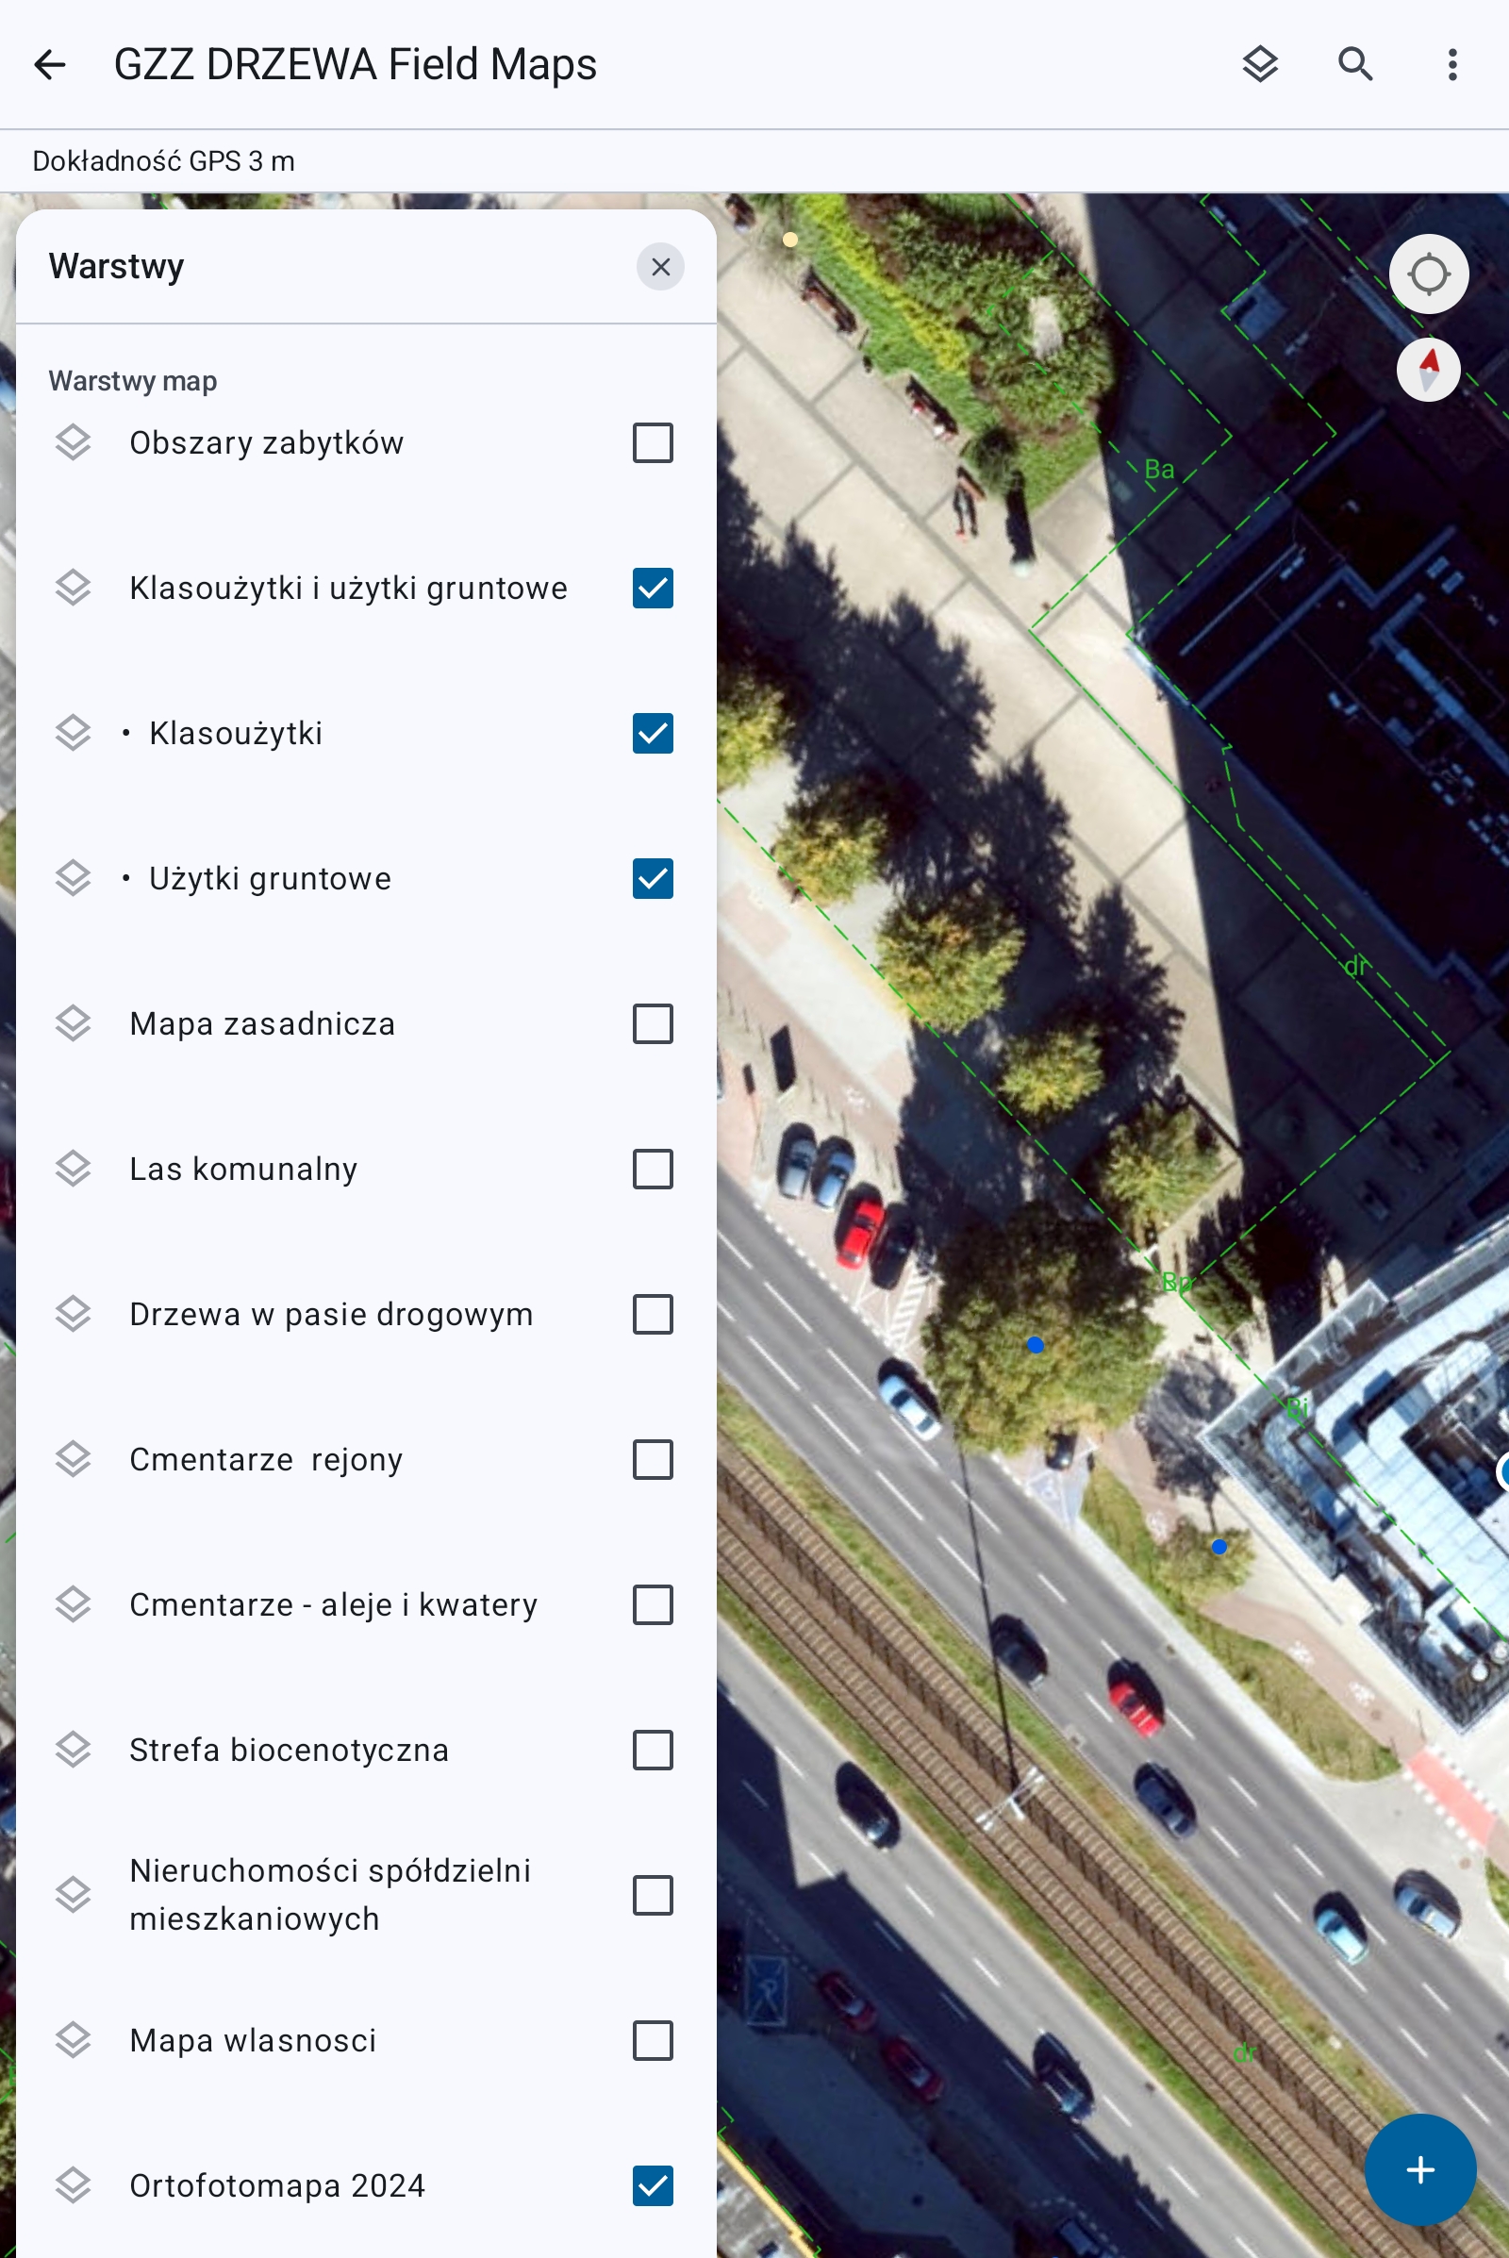This screenshot has width=1509, height=2258.
Task: Disable the Ortofotomapa 2024 layer checkbox
Action: coord(653,2184)
